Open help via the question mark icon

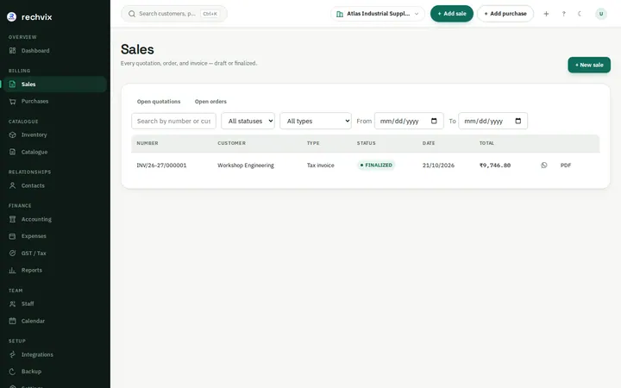tap(563, 14)
